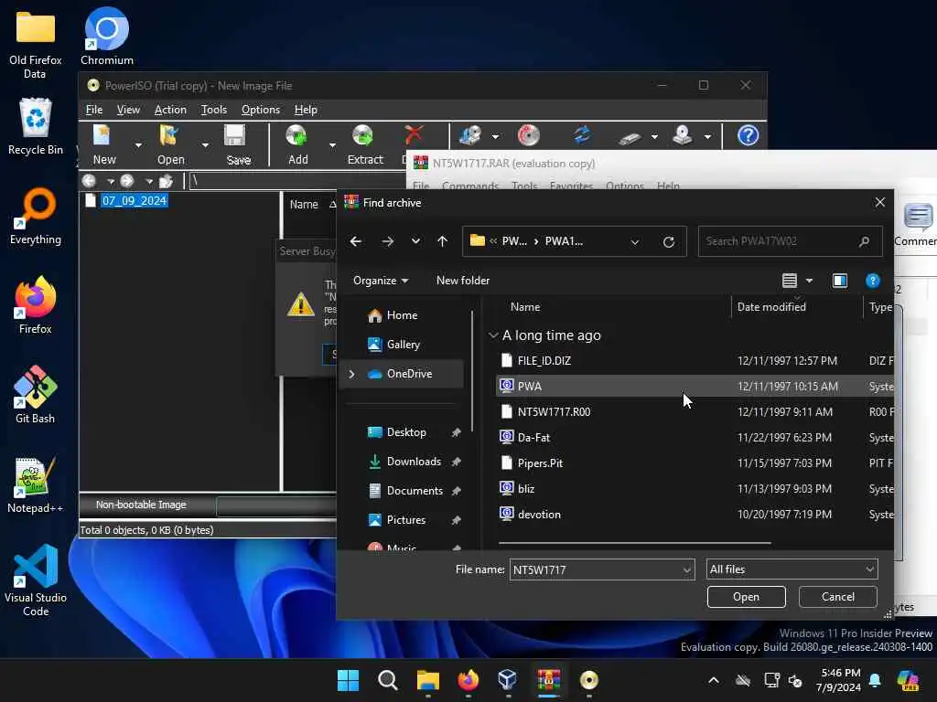937x702 pixels.
Task: Click the red X delete icon in PowerISO toolbar
Action: (414, 135)
